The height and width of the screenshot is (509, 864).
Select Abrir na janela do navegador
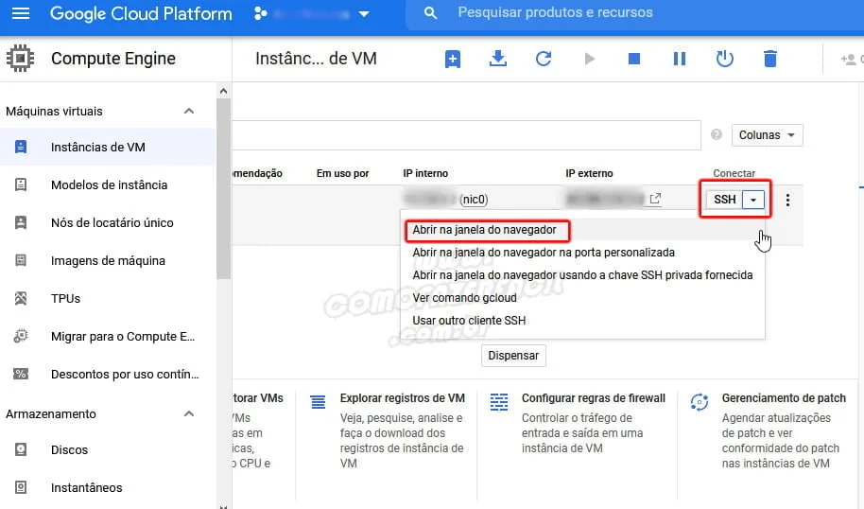pyautogui.click(x=484, y=230)
